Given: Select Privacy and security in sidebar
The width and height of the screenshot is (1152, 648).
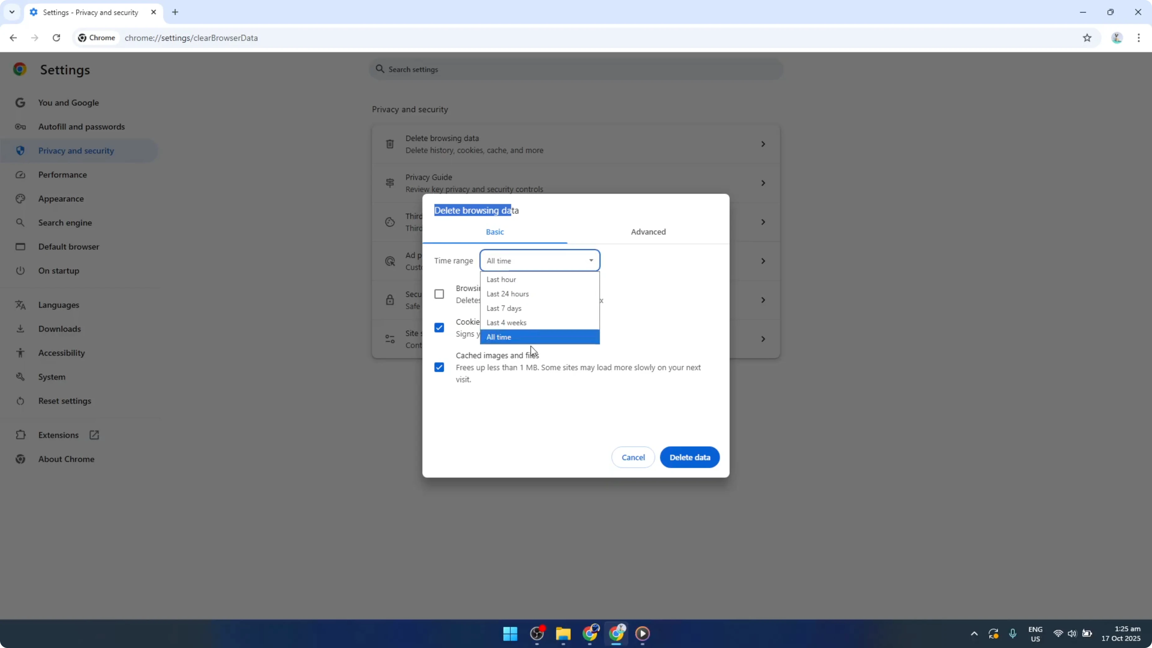Looking at the screenshot, I should tap(79, 151).
